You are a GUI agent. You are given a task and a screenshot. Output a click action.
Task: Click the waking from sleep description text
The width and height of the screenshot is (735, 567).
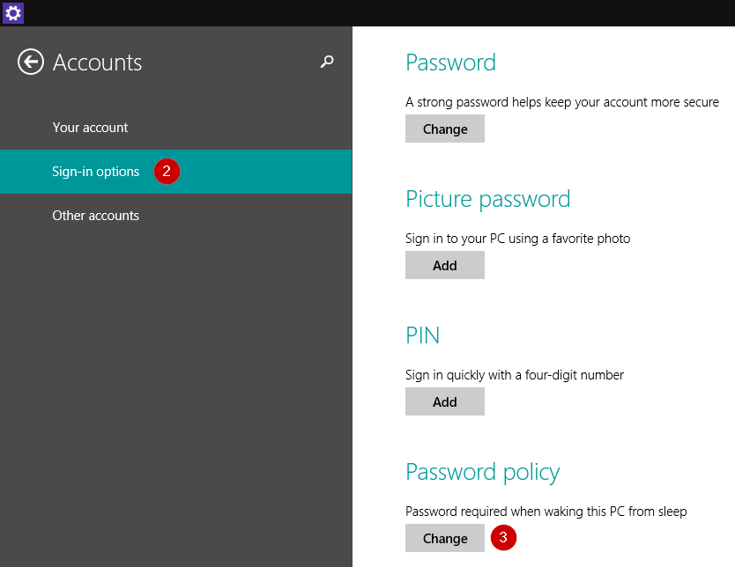pyautogui.click(x=546, y=512)
